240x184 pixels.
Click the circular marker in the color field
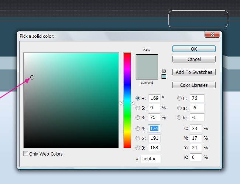point(32,77)
